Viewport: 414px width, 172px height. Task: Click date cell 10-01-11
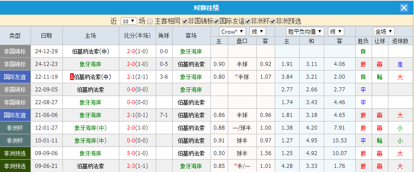46,141
